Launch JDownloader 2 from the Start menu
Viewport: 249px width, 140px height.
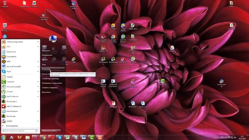[20, 101]
